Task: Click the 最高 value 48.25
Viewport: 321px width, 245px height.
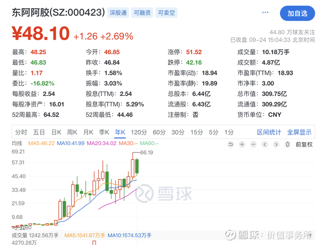Action: click(38, 52)
